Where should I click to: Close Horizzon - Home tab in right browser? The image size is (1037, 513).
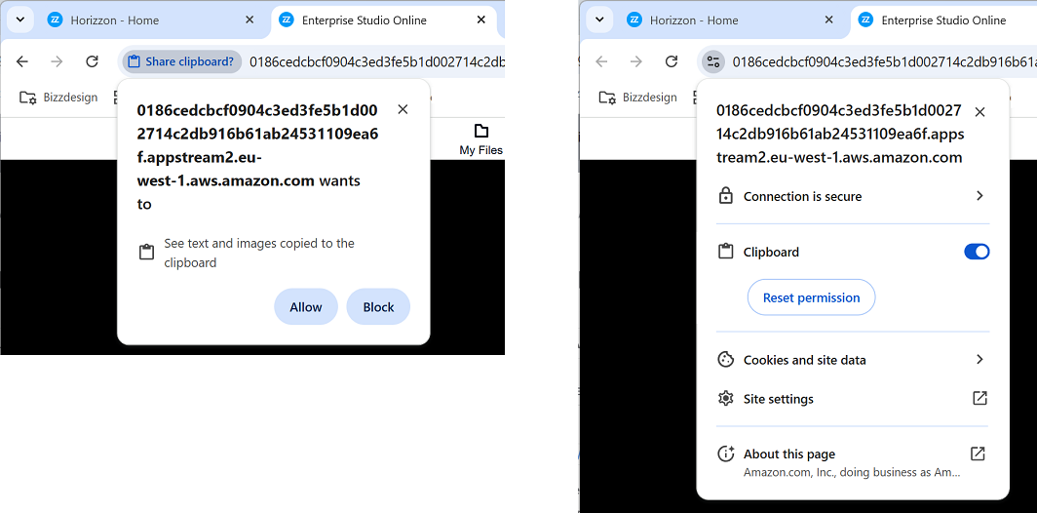(x=828, y=20)
